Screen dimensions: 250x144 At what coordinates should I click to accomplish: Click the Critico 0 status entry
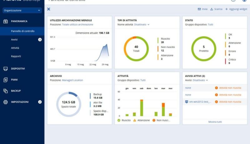click(x=231, y=61)
